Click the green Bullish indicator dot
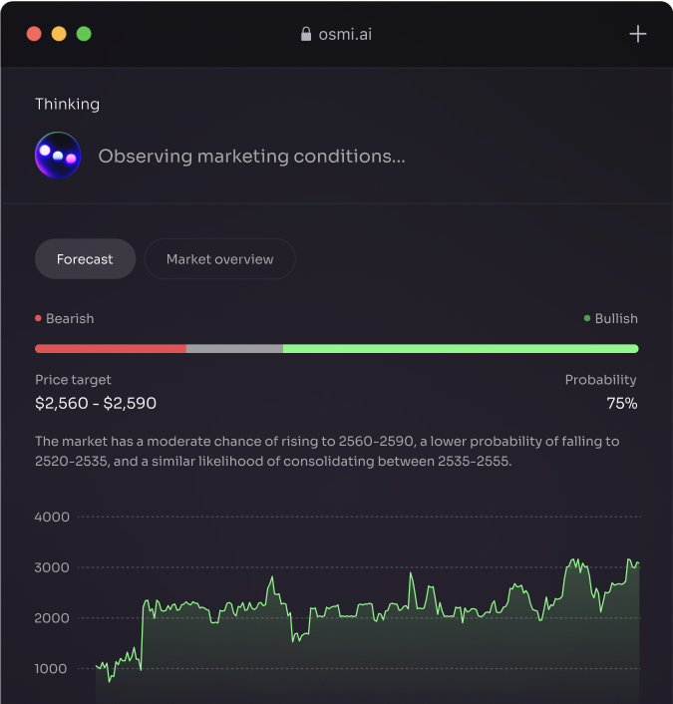The height and width of the screenshot is (704, 673). pyautogui.click(x=587, y=319)
